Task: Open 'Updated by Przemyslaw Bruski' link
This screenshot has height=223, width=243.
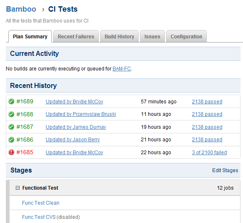Action: (x=81, y=114)
